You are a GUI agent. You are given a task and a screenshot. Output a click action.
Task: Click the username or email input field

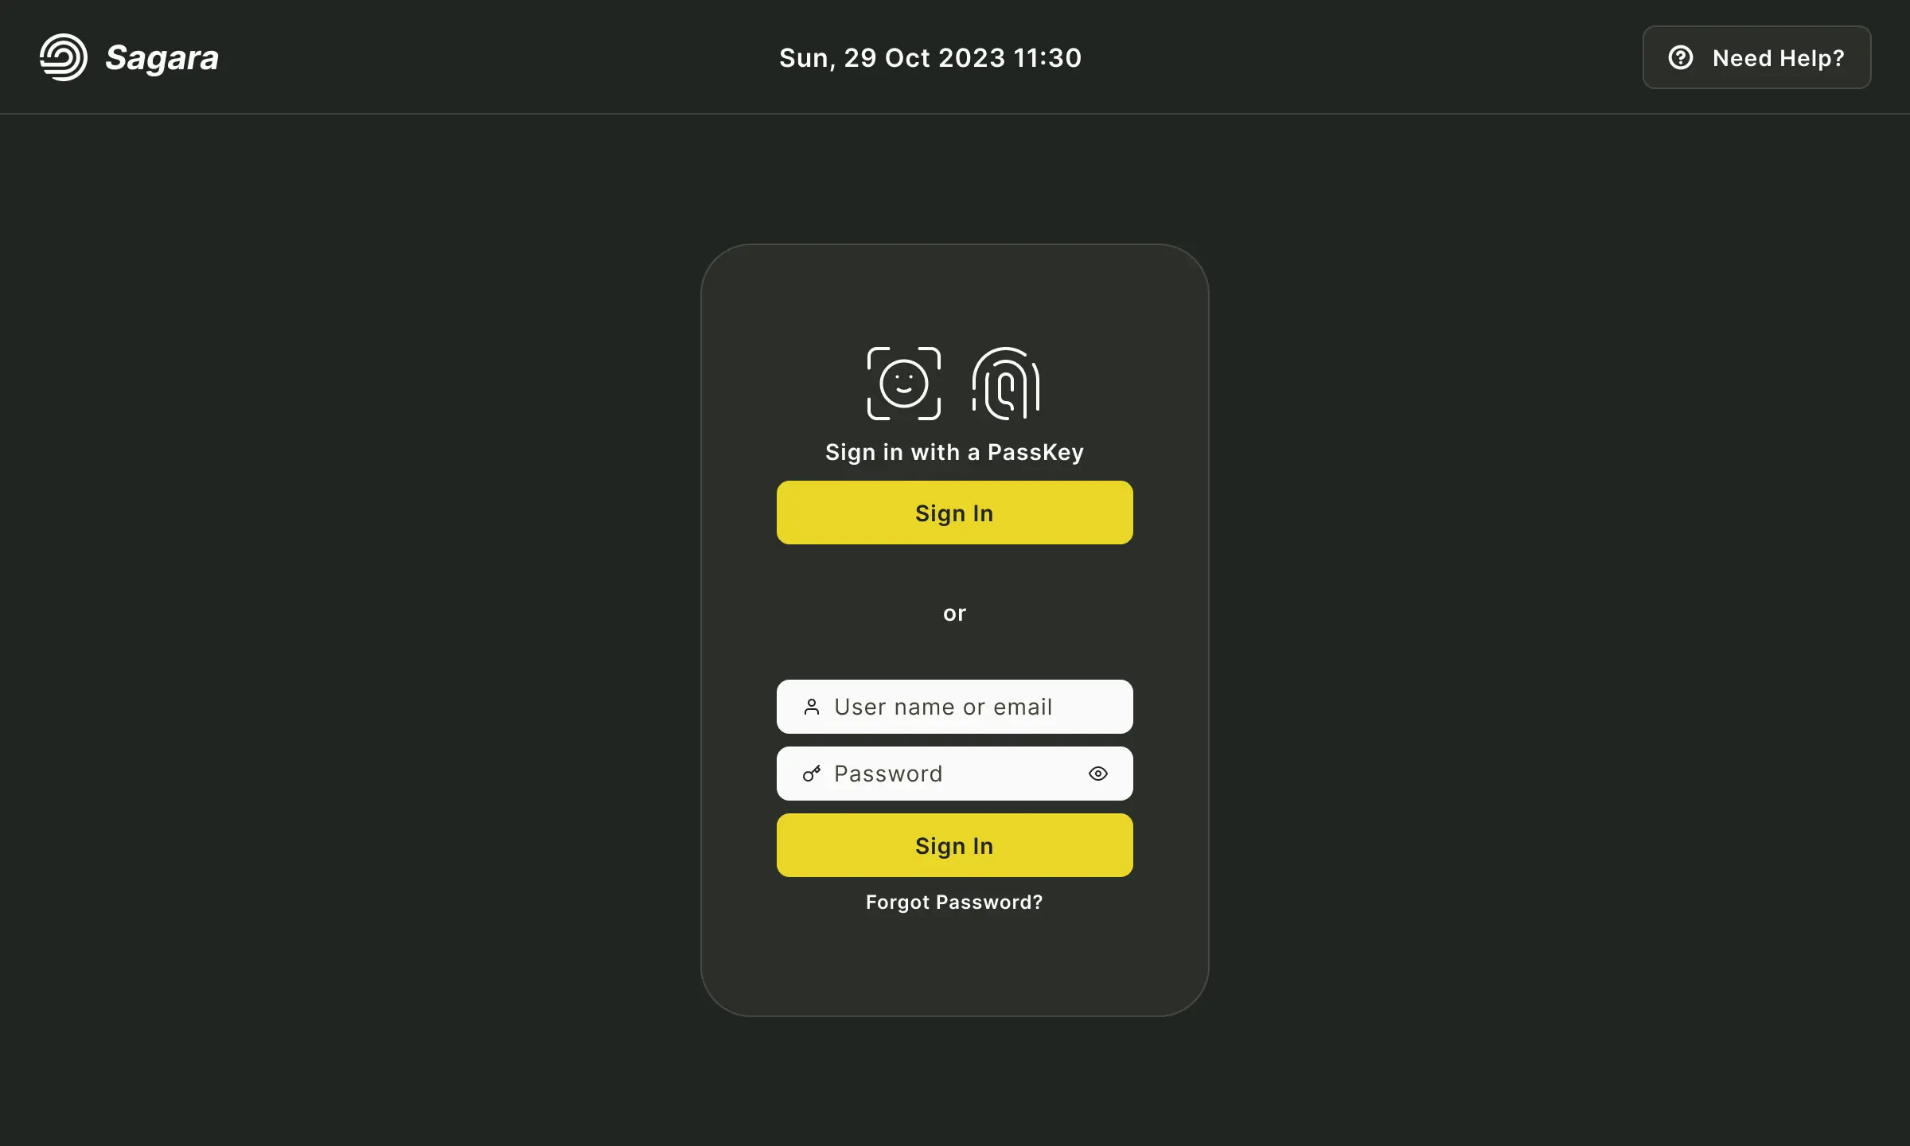tap(955, 707)
